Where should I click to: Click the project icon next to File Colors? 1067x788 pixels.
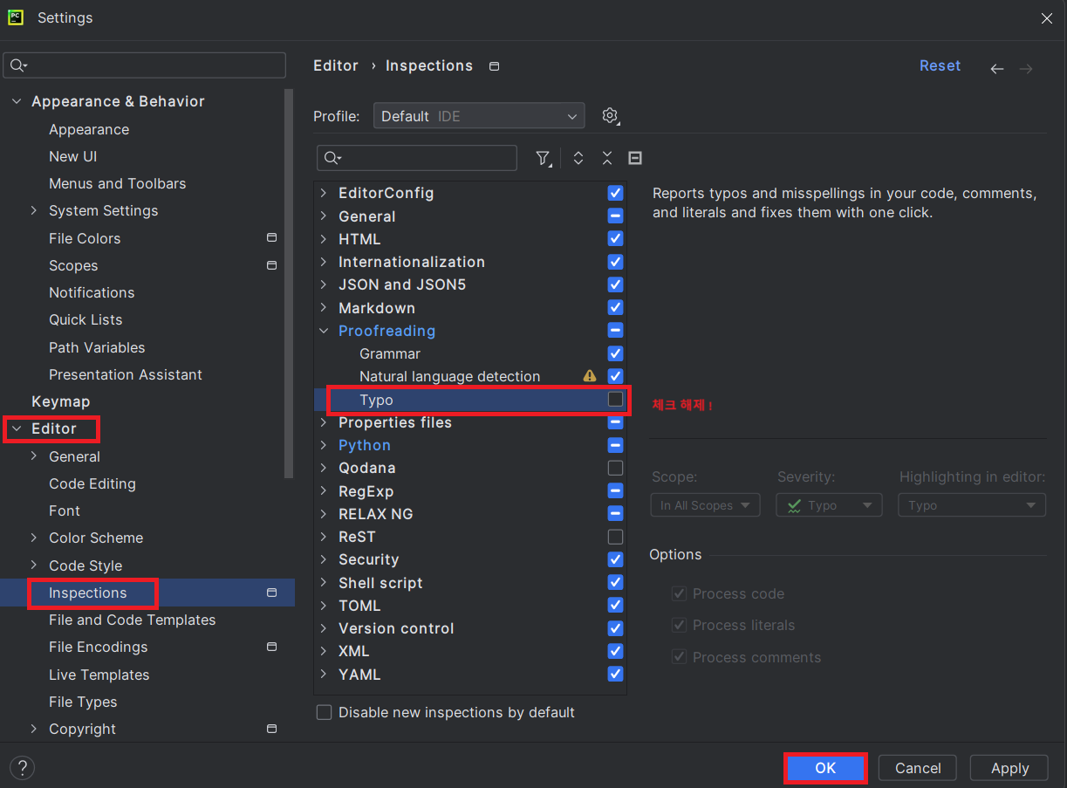271,237
